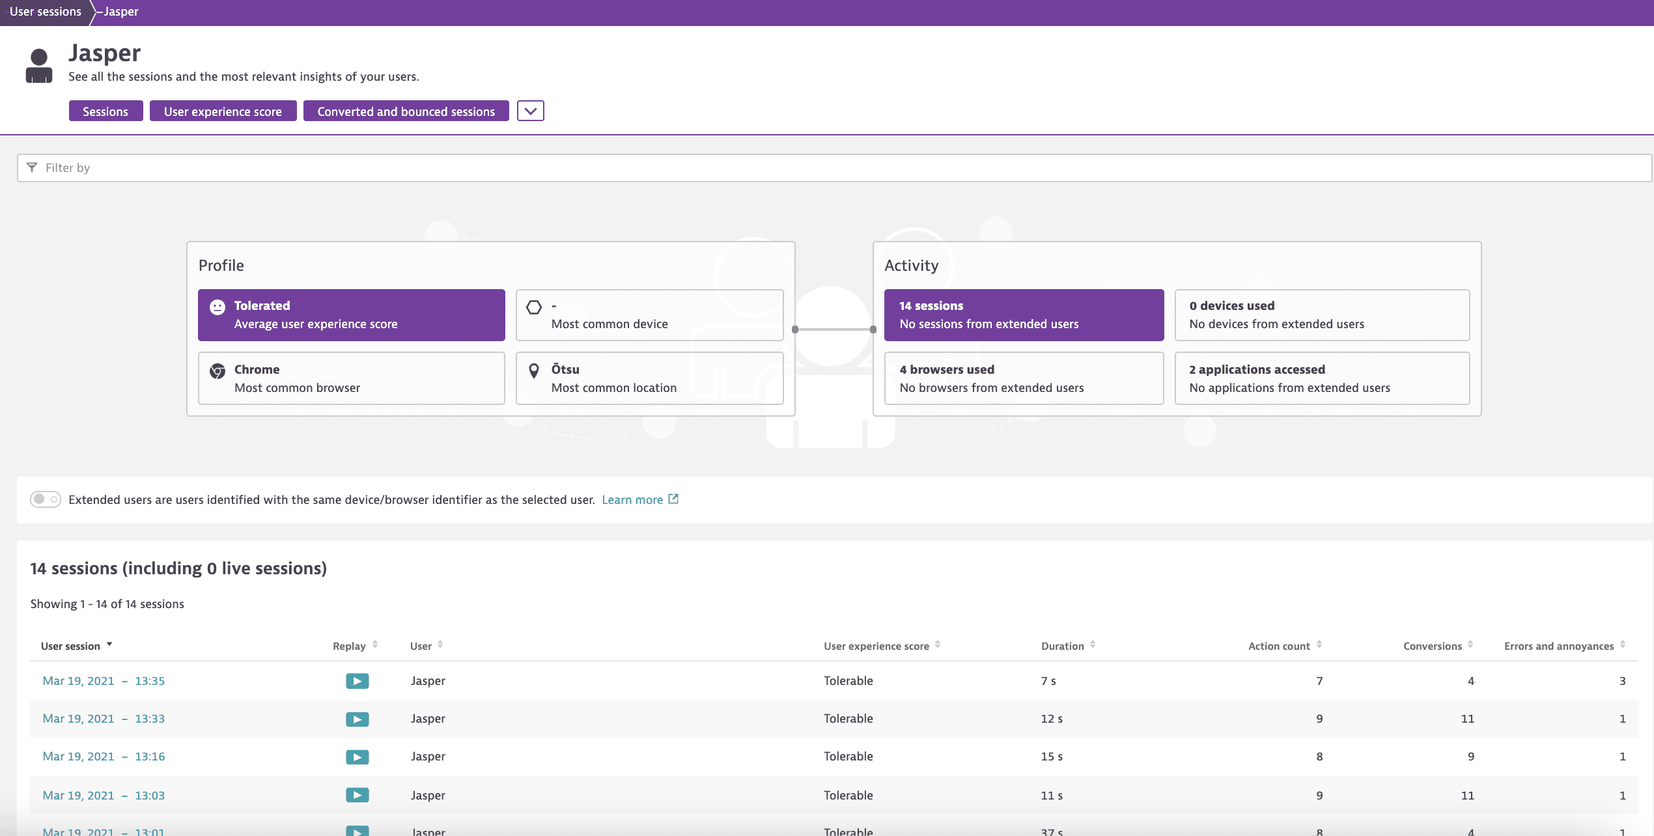Open session Mar 19, 2021 – 13:03
Image resolution: width=1654 pixels, height=836 pixels.
click(104, 795)
